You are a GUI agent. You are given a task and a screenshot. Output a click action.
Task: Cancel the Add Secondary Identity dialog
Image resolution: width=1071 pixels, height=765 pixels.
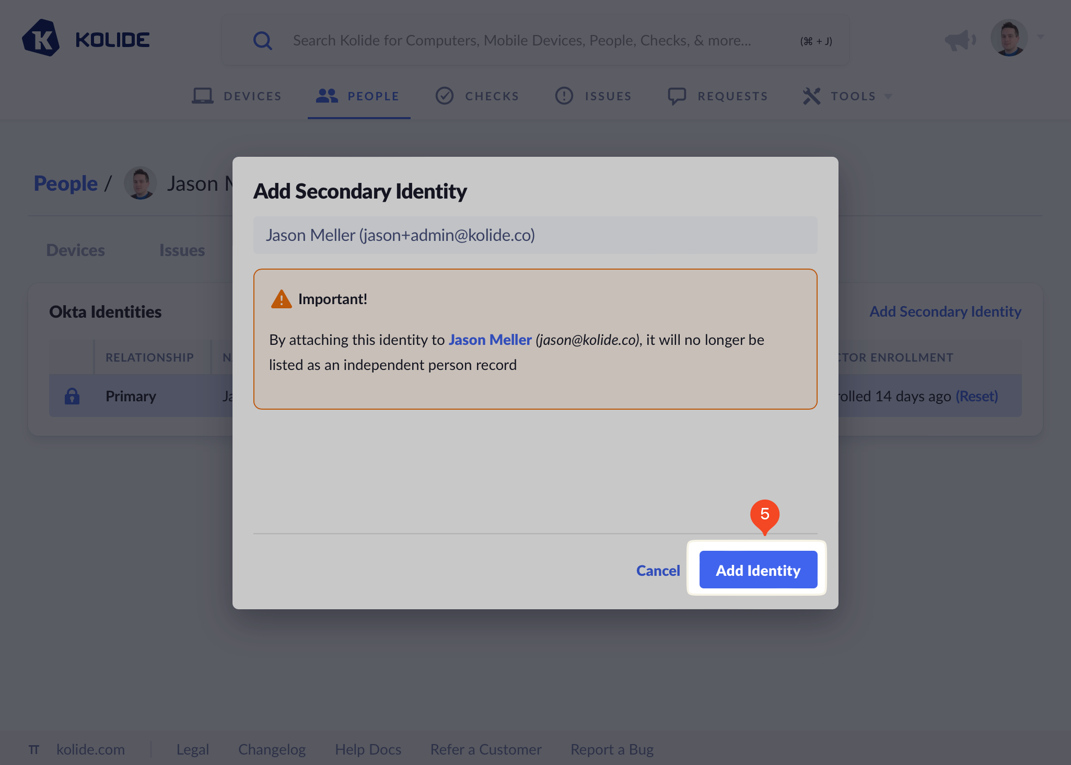tap(658, 570)
